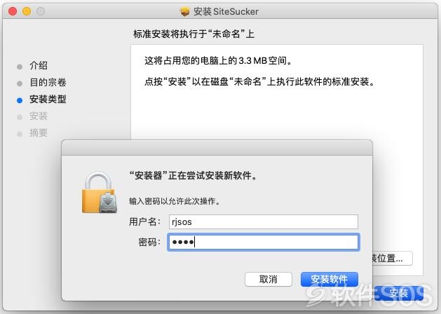This screenshot has width=441, height=314.
Task: Select the 安装类型 step in sidebar
Action: (48, 100)
